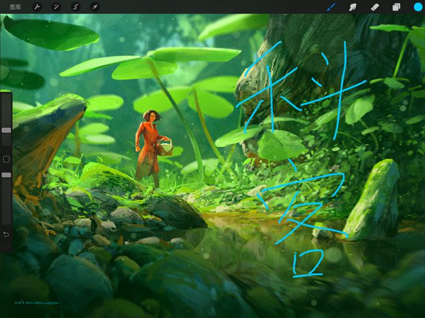Open the 图库 gallery
The image size is (425, 318).
point(16,7)
